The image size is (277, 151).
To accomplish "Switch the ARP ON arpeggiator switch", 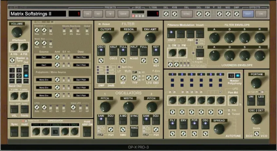I will (87, 131).
